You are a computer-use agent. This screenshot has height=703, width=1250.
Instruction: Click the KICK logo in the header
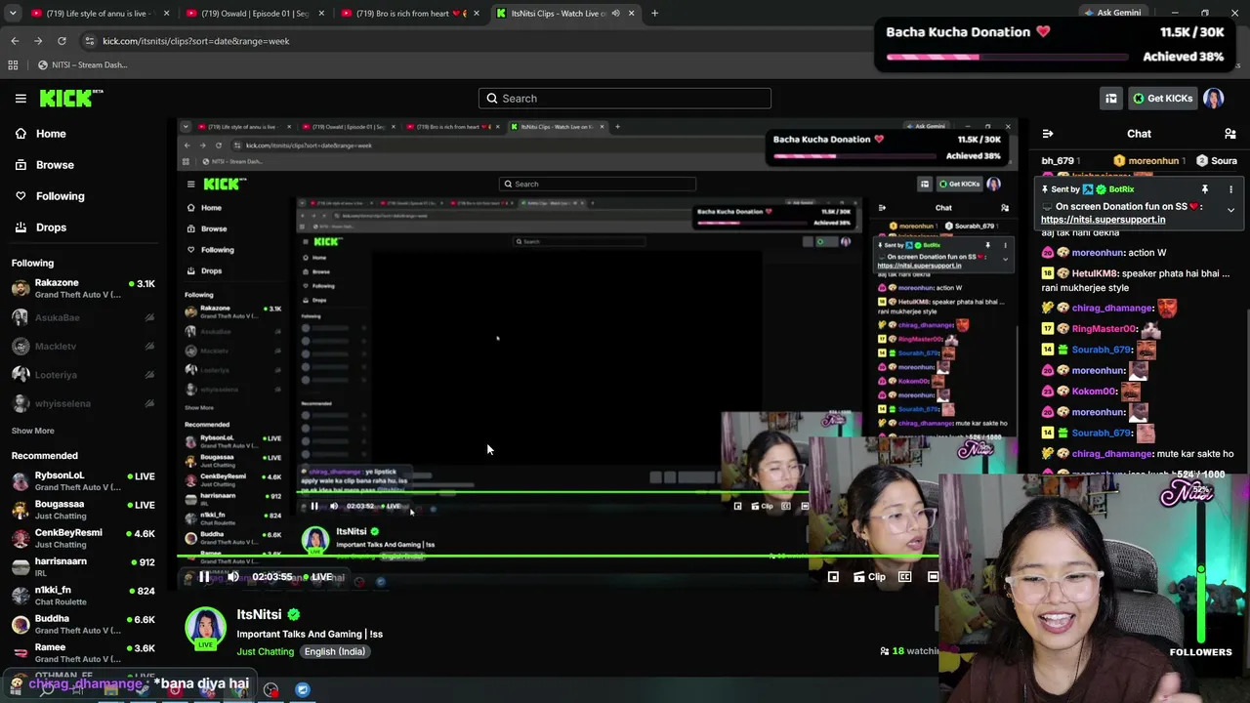[71, 98]
